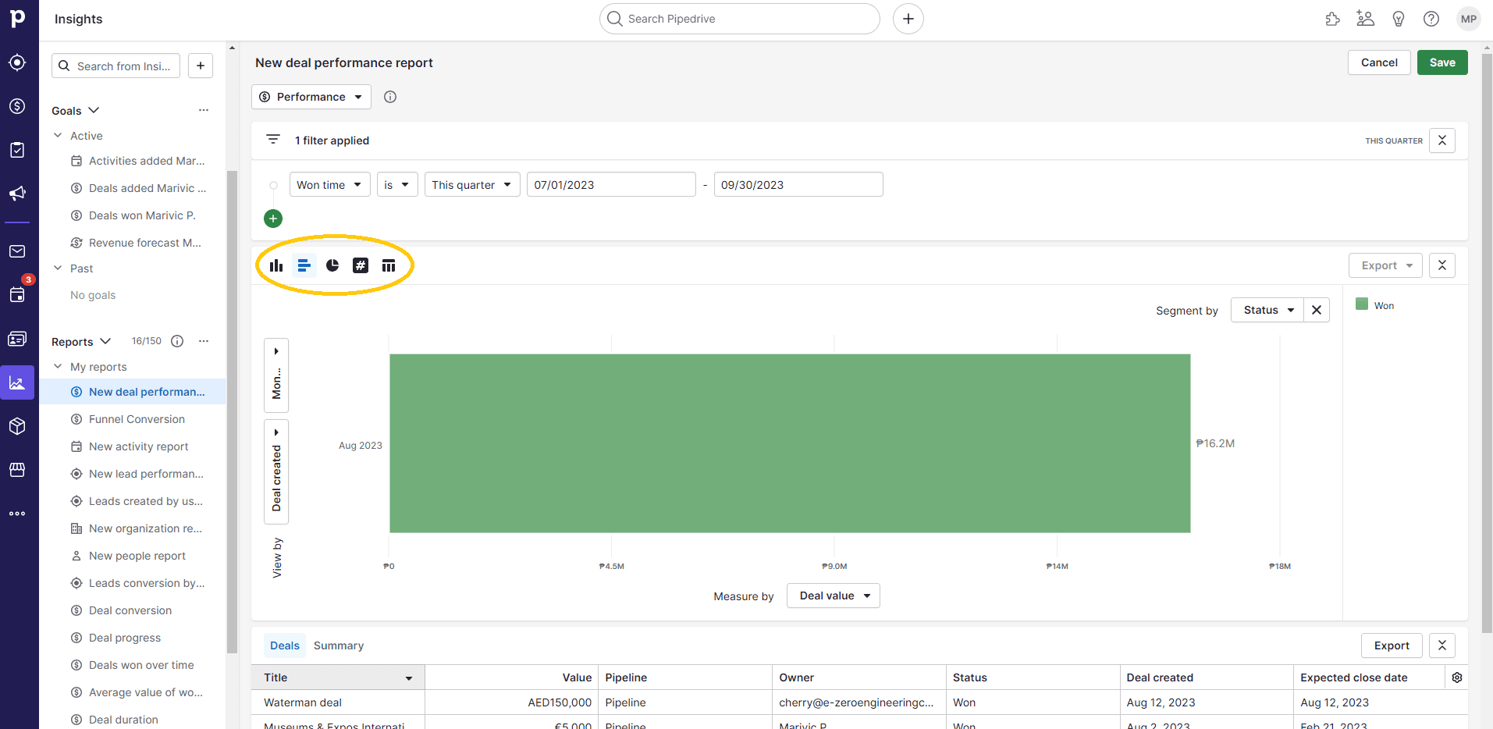Viewport: 1493px width, 729px height.
Task: Open the 'is' operator dropdown
Action: tap(397, 185)
